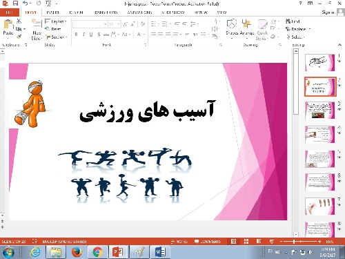Image resolution: width=345 pixels, height=259 pixels.
Task: Toggle Italic formatting
Action: (83, 35)
